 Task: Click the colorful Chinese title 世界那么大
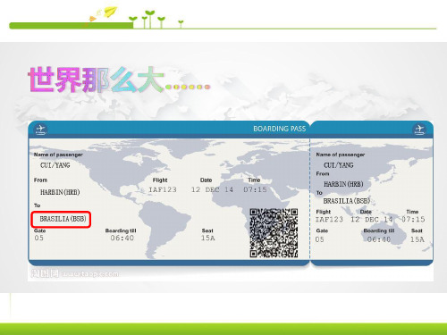pos(96,80)
